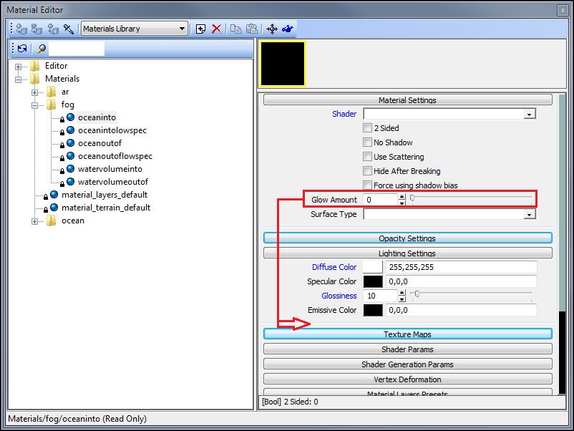This screenshot has width=574, height=431.
Task: Collapse the Lighting Settings section
Action: tap(407, 253)
